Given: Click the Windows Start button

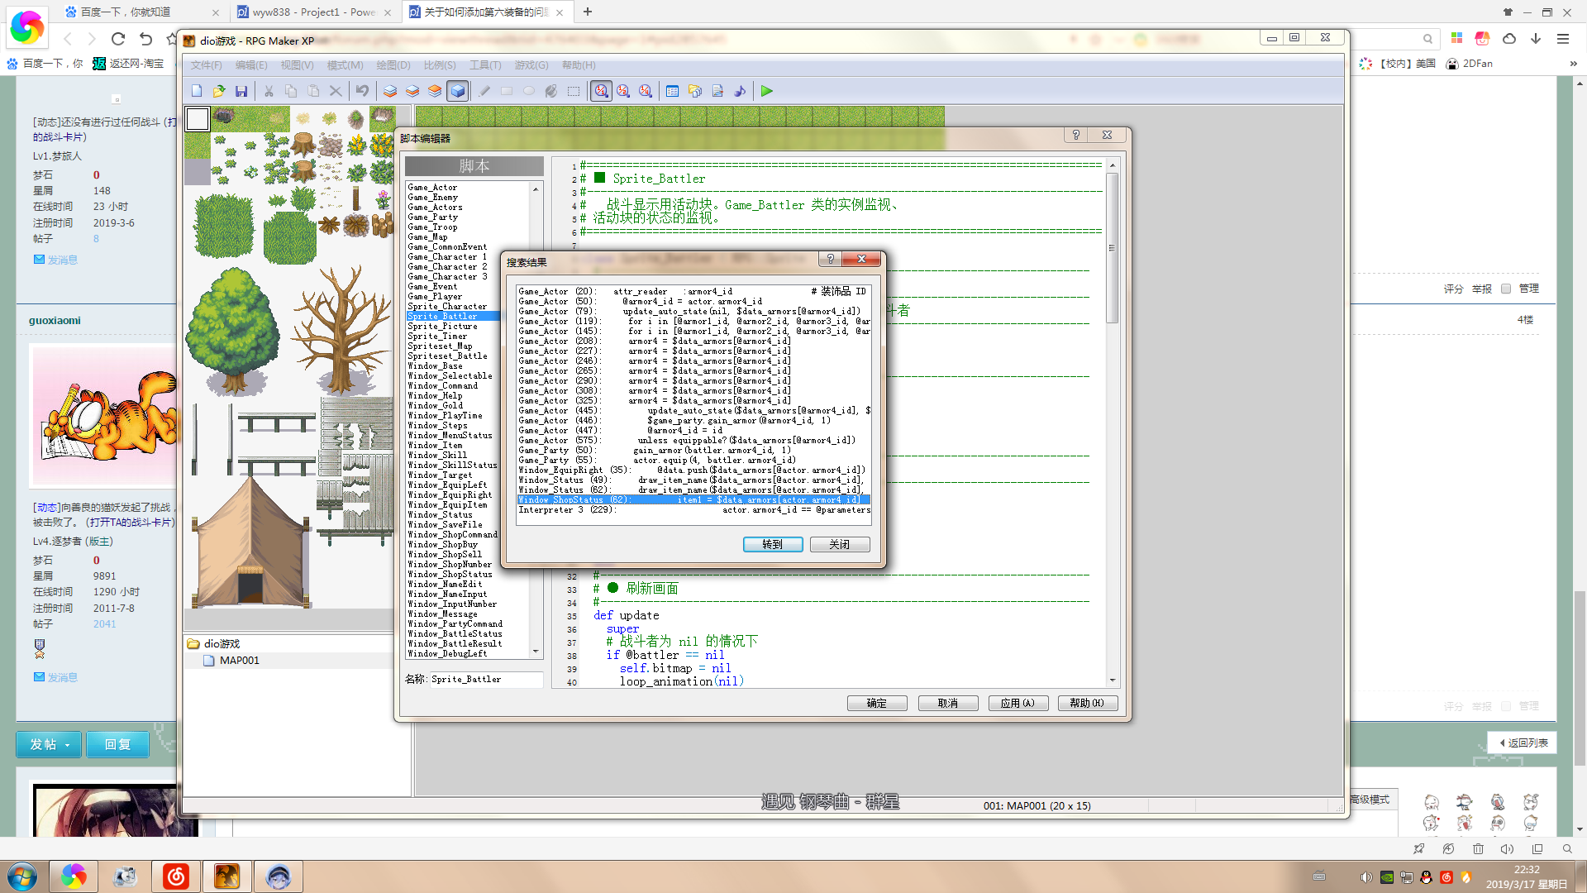Looking at the screenshot, I should pos(22,876).
